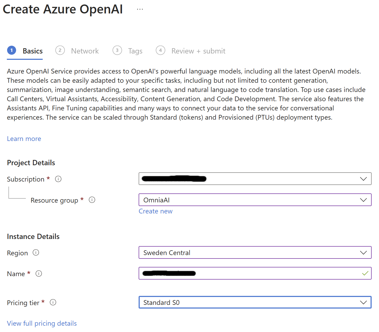Viewport: 379px width, 332px height.
Task: Click the step 3 circle for Tags
Action: click(x=117, y=50)
